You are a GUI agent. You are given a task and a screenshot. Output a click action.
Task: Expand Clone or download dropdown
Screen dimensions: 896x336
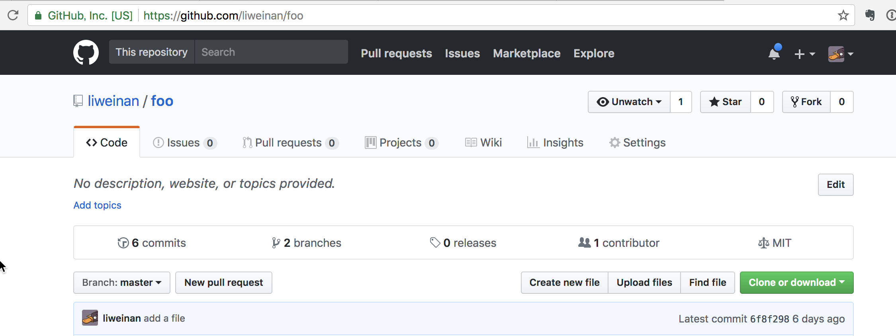pos(796,283)
